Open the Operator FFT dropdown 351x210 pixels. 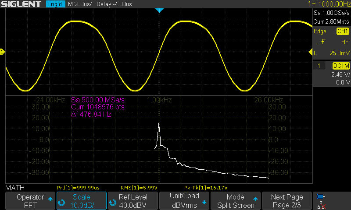coord(30,201)
